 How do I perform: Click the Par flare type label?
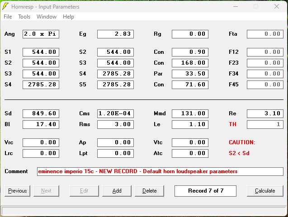(x=158, y=74)
